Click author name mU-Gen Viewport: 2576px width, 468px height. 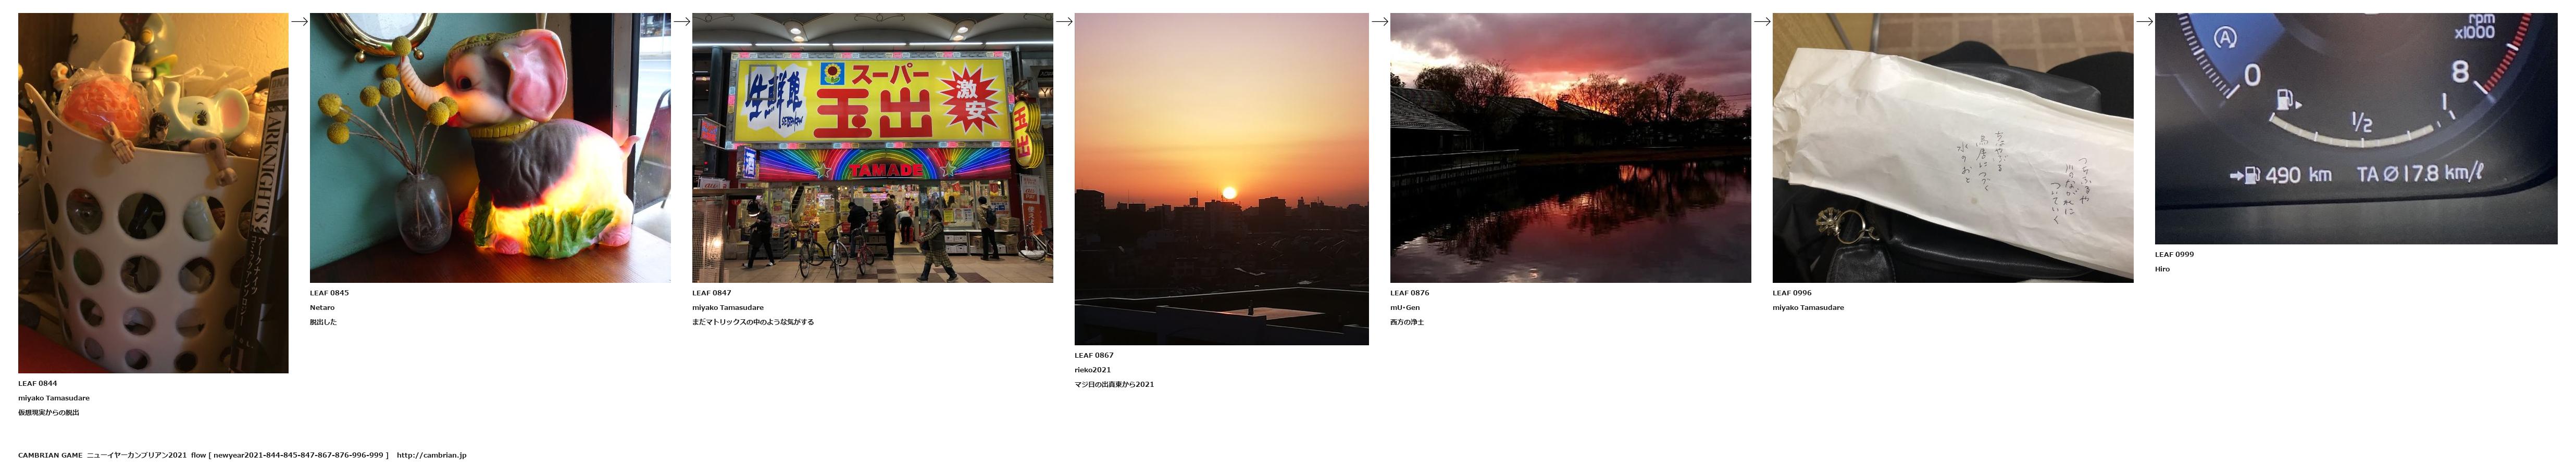[1405, 307]
